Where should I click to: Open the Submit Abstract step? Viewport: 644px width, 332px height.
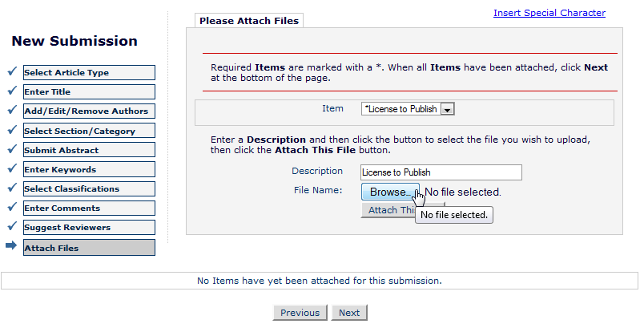[x=89, y=150]
